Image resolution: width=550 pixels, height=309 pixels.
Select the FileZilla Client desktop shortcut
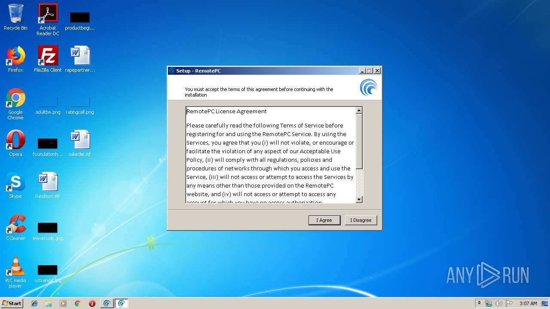click(x=48, y=59)
